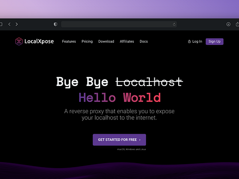Click GET STARTED FOR FREE button

119,140
